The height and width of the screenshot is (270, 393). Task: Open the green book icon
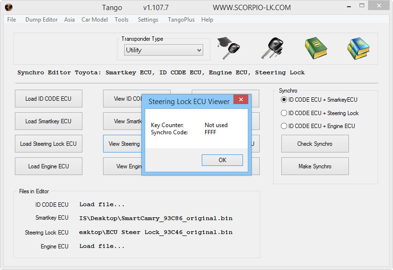(x=316, y=48)
